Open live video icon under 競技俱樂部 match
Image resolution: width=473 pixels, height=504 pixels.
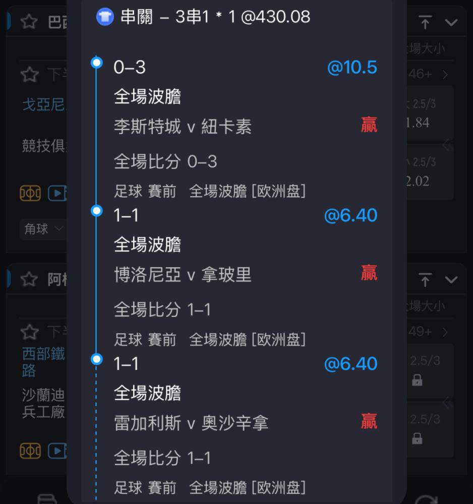point(57,193)
